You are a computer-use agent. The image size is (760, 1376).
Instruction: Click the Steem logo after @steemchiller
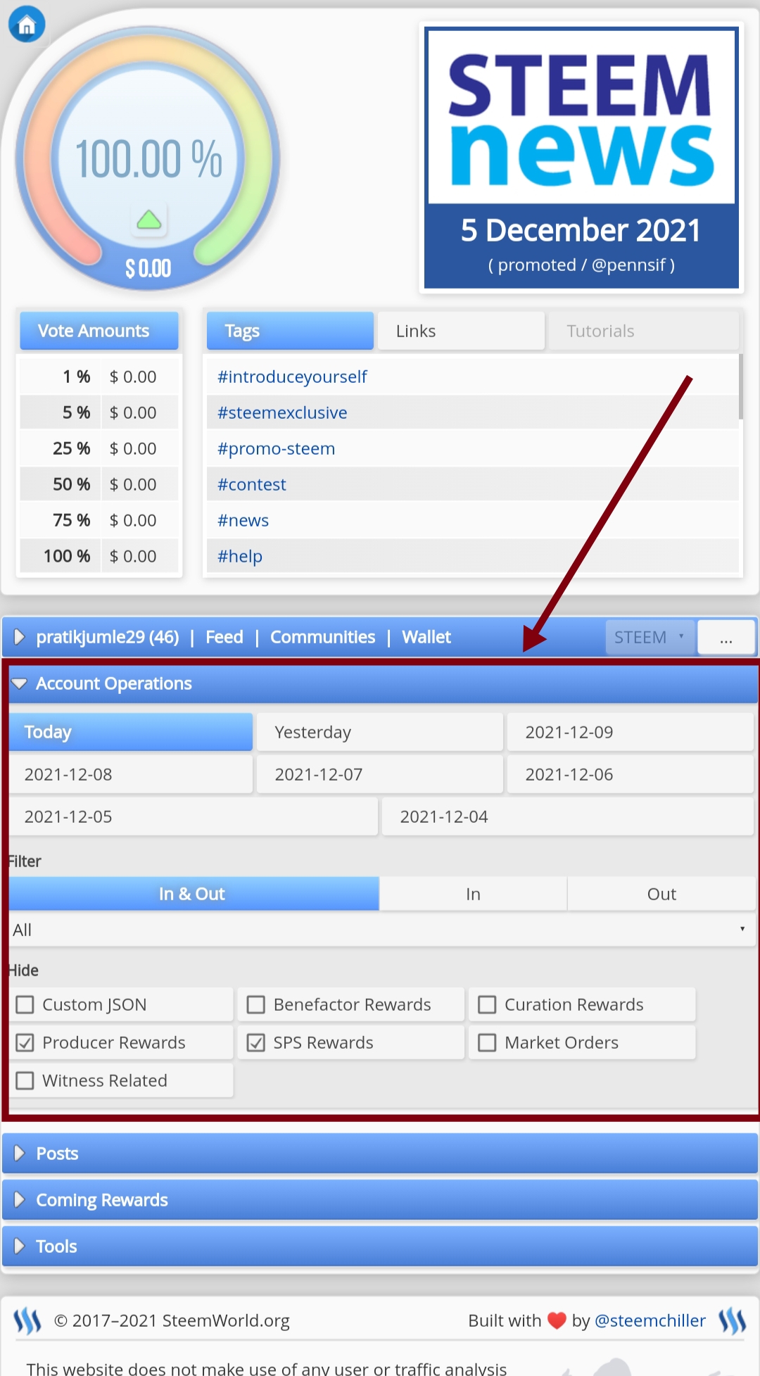pyautogui.click(x=732, y=1321)
